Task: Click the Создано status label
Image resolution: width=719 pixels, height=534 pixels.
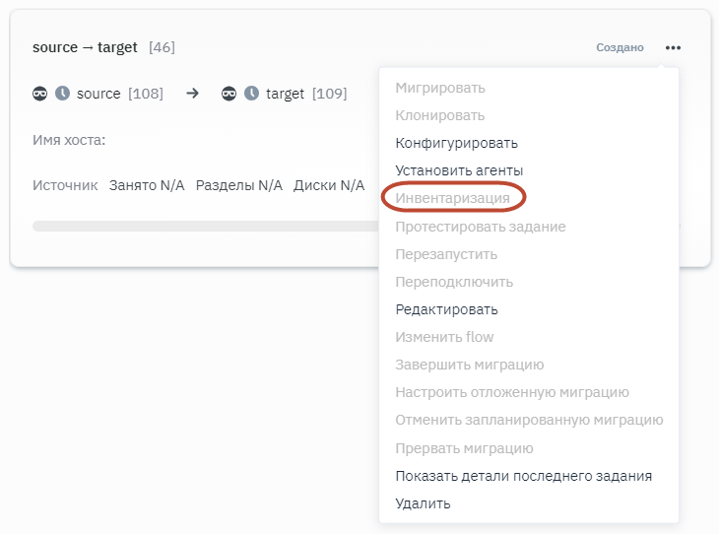Action: click(620, 47)
